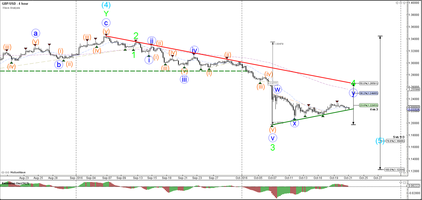
Task: Click the Oct-07 date on the time axis
Action: 272,178
